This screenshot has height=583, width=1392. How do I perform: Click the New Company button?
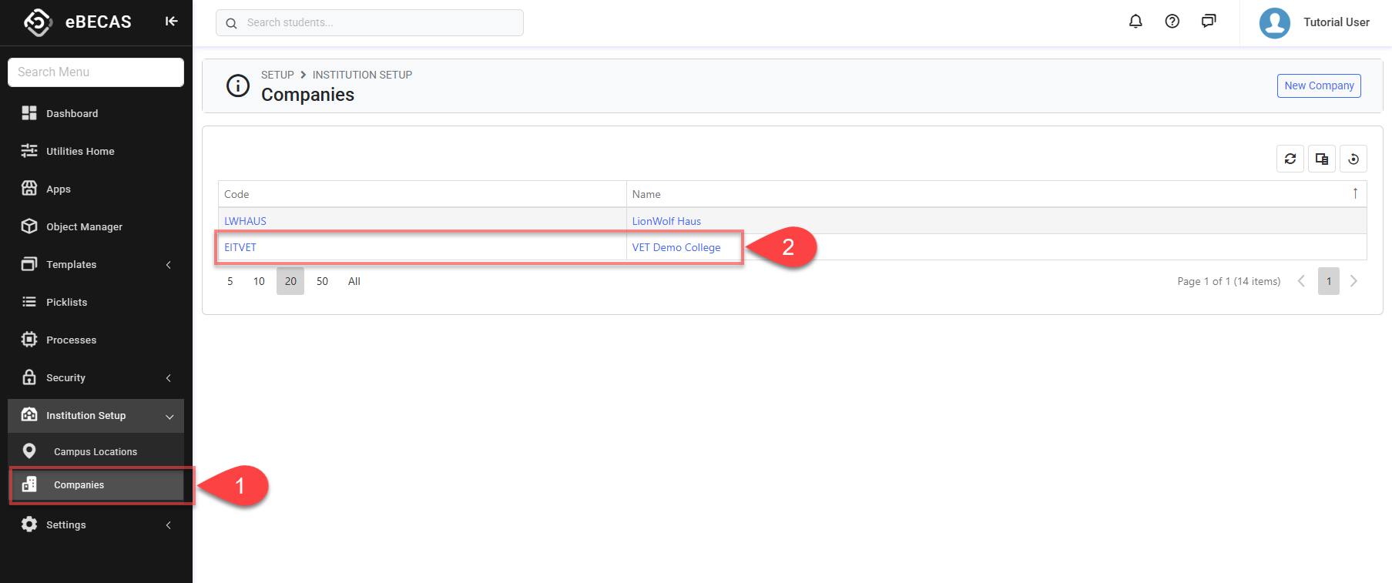(1318, 85)
